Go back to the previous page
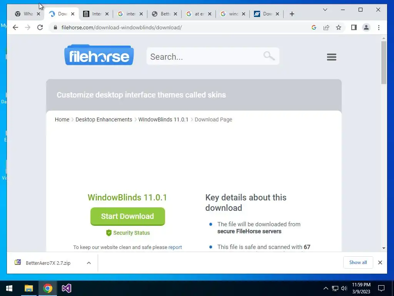This screenshot has height=296, width=394. [15, 27]
